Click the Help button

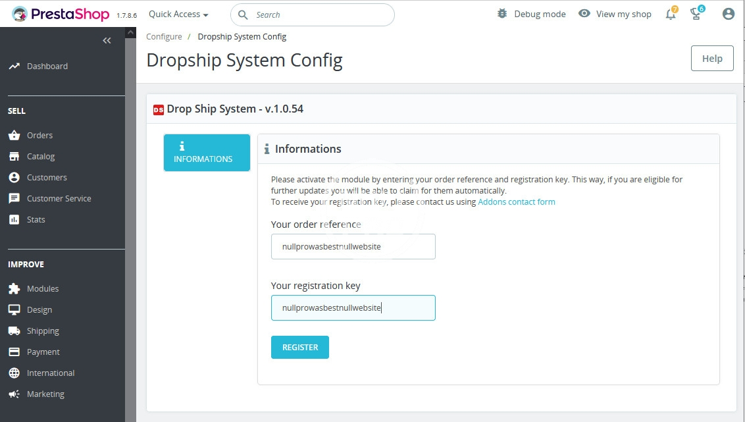(712, 59)
